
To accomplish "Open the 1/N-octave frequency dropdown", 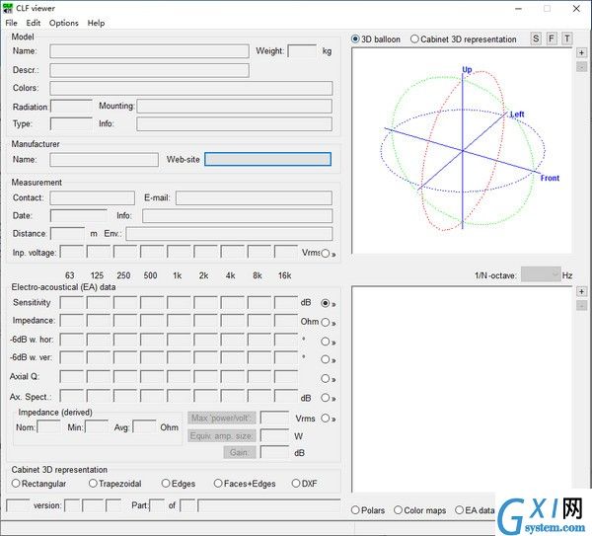I will [541, 274].
